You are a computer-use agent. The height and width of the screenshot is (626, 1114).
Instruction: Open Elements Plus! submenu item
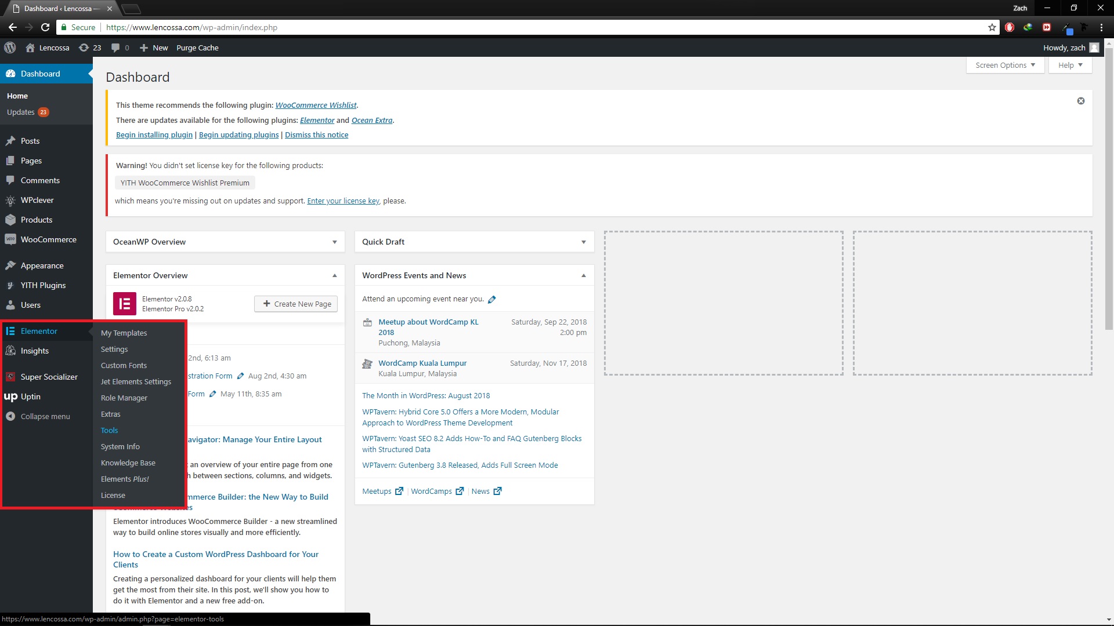pyautogui.click(x=125, y=479)
